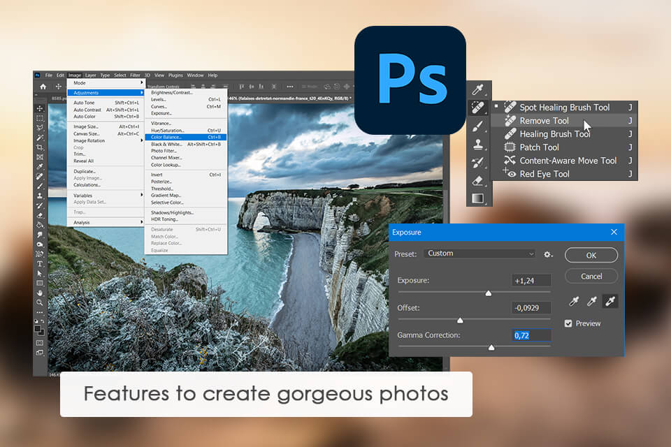This screenshot has width=671, height=447.
Task: Select the Hand tool
Action: pos(40,293)
